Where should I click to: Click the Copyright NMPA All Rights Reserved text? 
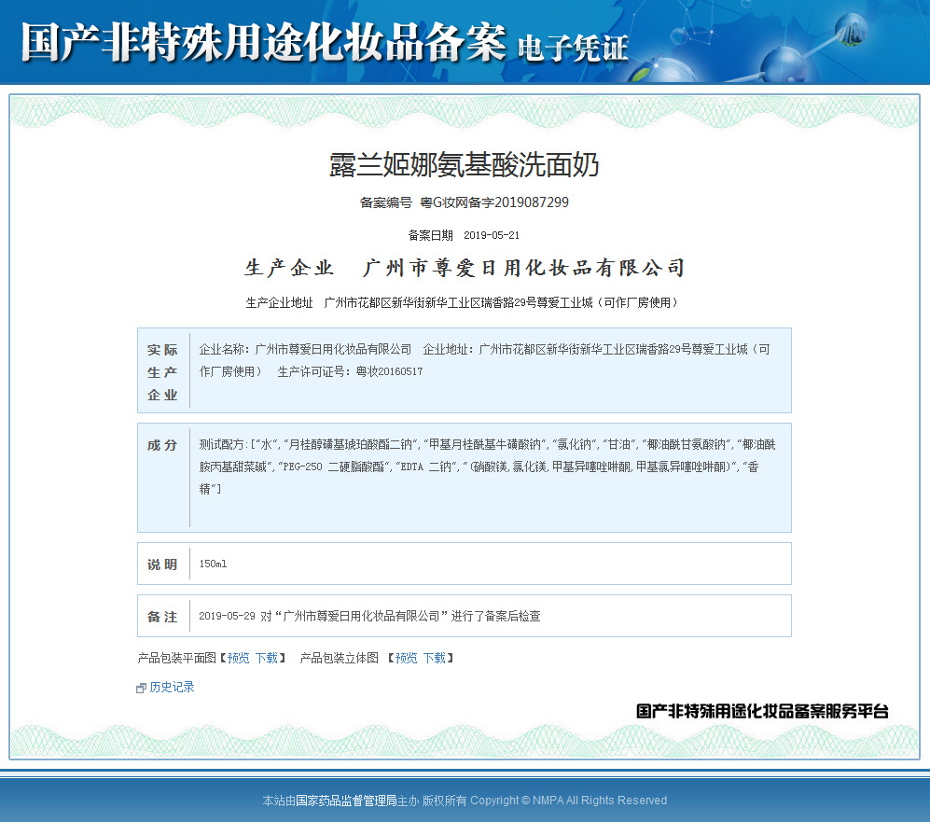coord(569,801)
